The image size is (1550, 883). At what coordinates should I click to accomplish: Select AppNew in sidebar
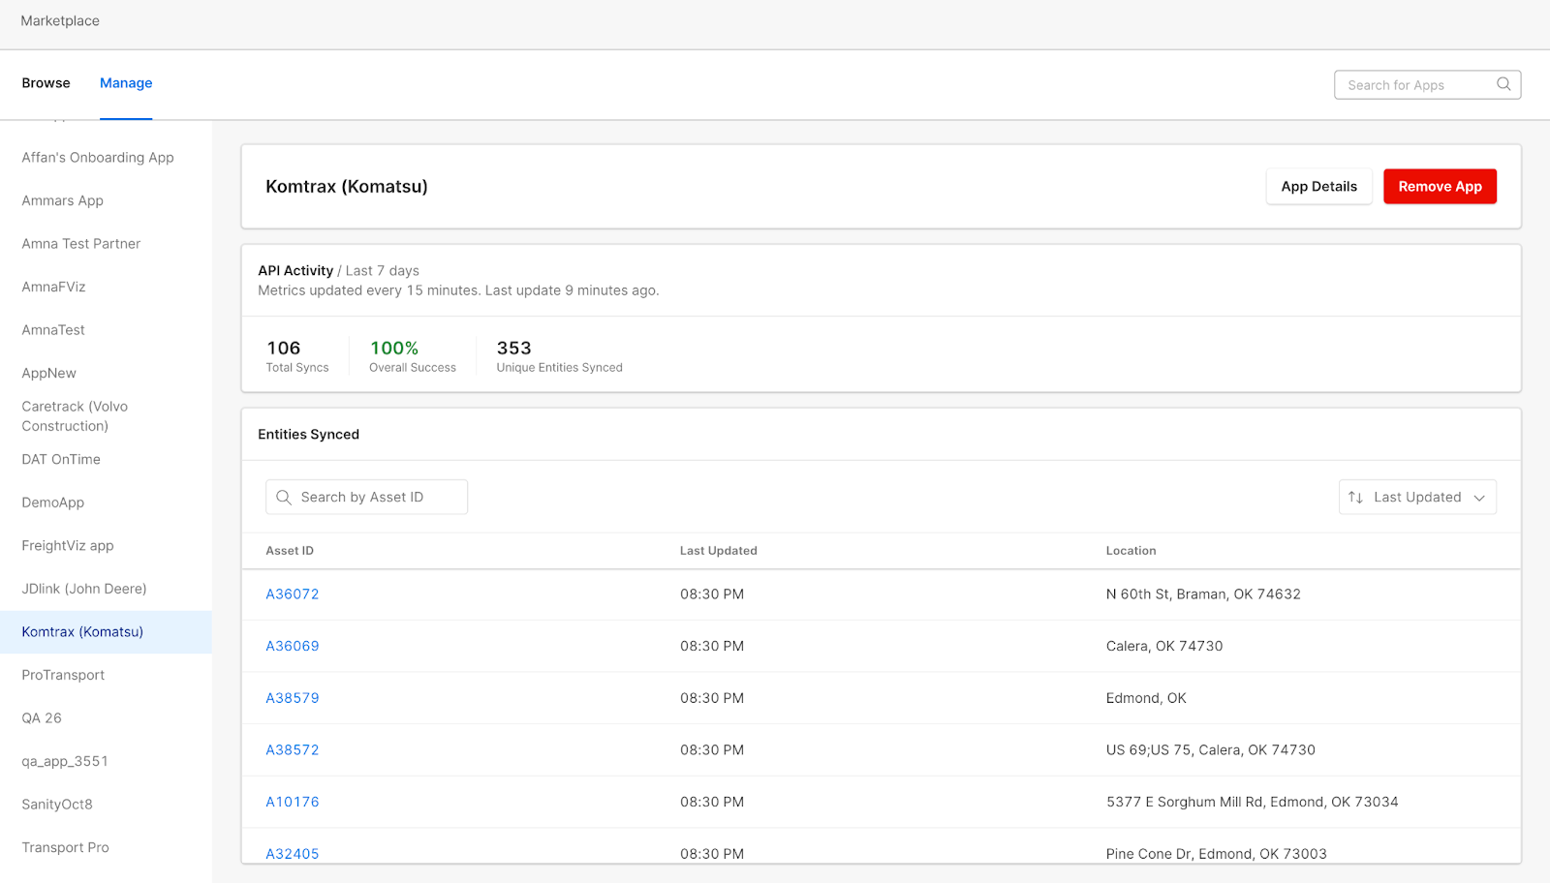pos(48,373)
